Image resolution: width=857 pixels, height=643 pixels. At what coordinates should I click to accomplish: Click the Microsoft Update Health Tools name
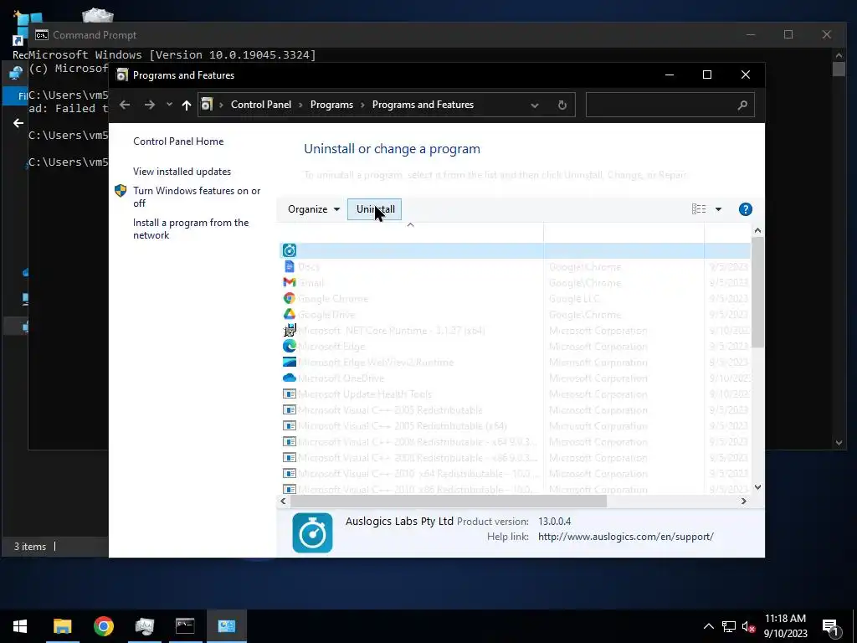pyautogui.click(x=365, y=394)
